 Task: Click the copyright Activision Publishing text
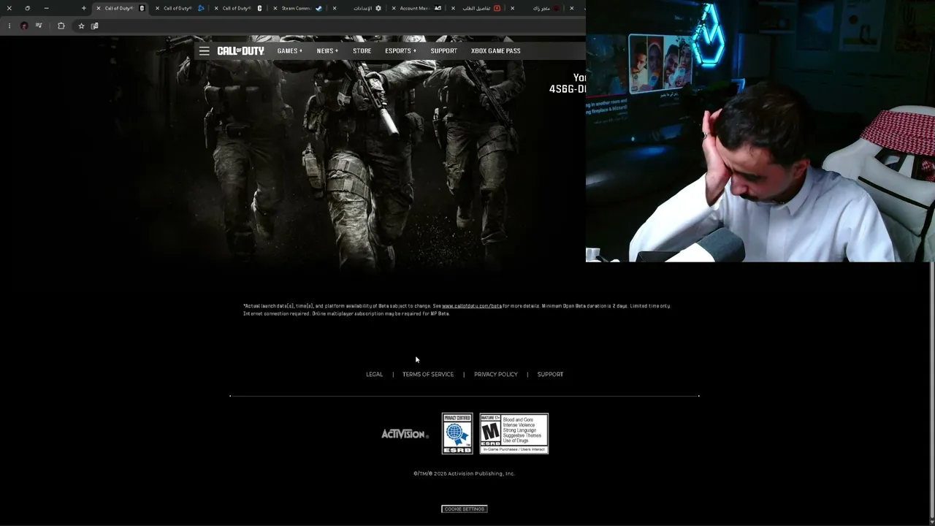click(x=465, y=473)
